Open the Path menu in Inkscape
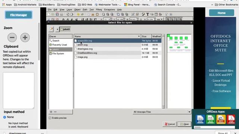Viewport: 239px width, 134px height. [85, 10]
